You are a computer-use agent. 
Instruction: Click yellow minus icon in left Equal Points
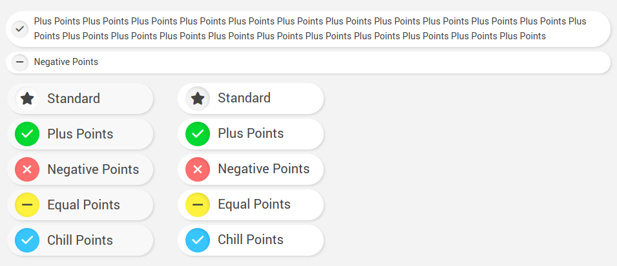point(27,205)
